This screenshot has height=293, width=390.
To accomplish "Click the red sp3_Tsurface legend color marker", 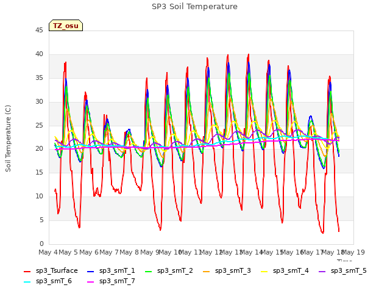I will (27, 271).
